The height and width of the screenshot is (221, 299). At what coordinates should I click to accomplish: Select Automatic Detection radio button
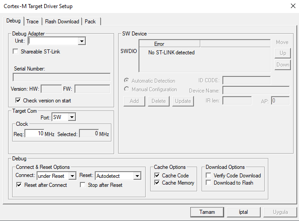[x=126, y=80]
